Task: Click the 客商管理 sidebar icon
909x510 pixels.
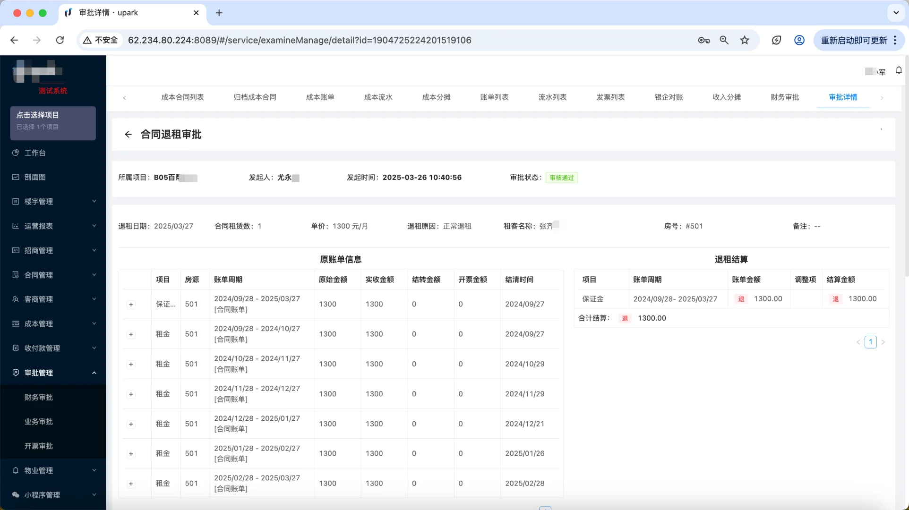Action: coord(16,299)
